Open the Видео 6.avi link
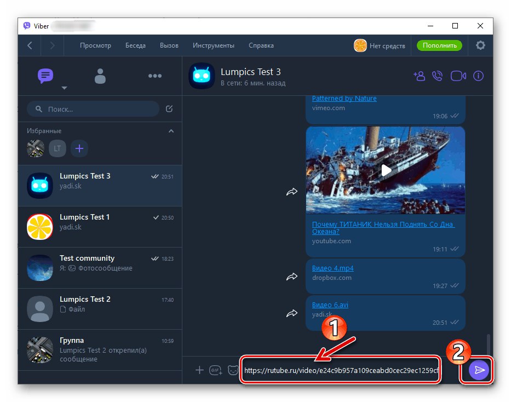511x402 pixels. 330,305
